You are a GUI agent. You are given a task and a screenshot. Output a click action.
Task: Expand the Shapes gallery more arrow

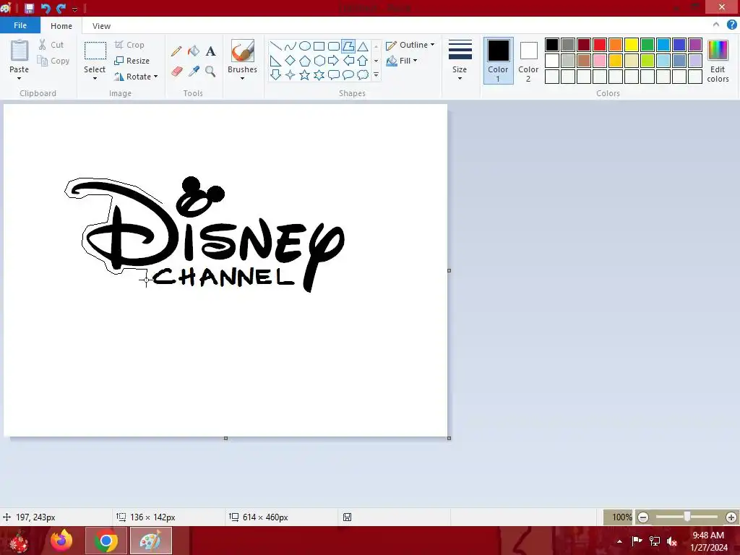(x=376, y=75)
